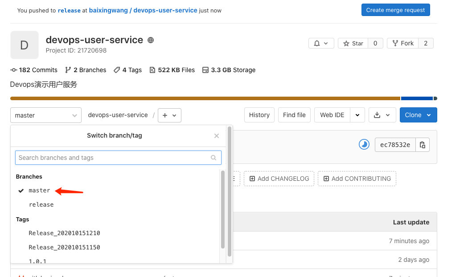Copy the commit SHA to clipboard
468x277 pixels.
click(x=423, y=145)
